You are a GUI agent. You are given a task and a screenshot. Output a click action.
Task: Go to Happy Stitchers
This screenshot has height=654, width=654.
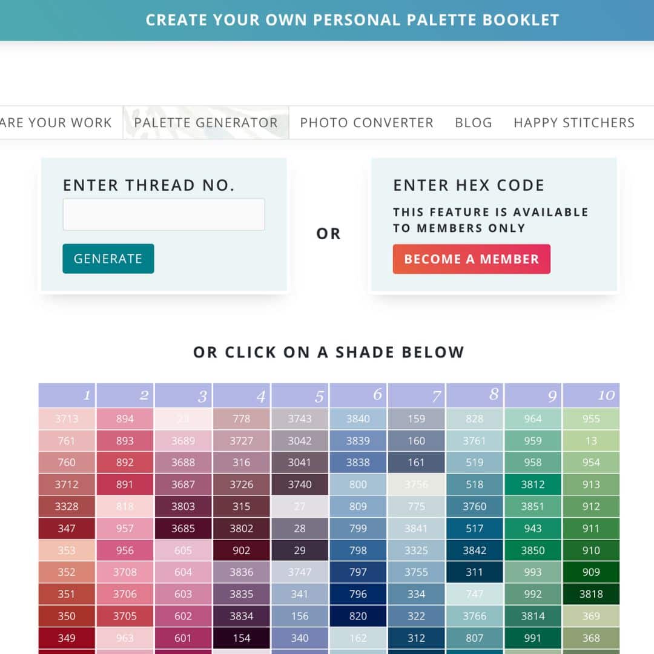[x=574, y=122]
